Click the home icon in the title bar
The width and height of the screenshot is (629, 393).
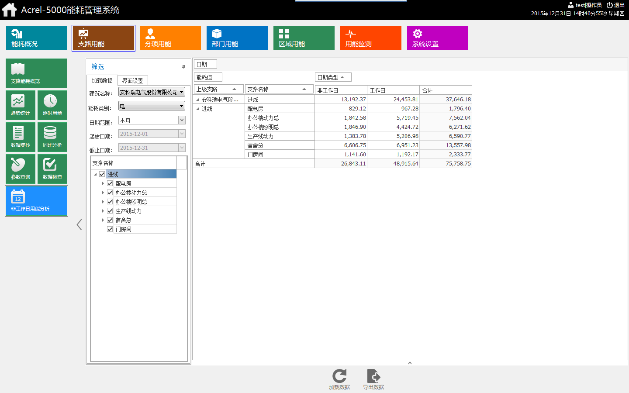pyautogui.click(x=9, y=10)
